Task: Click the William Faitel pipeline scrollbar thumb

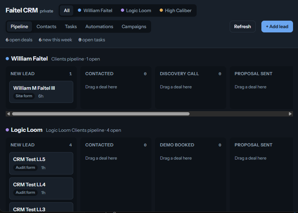Action: [101, 114]
